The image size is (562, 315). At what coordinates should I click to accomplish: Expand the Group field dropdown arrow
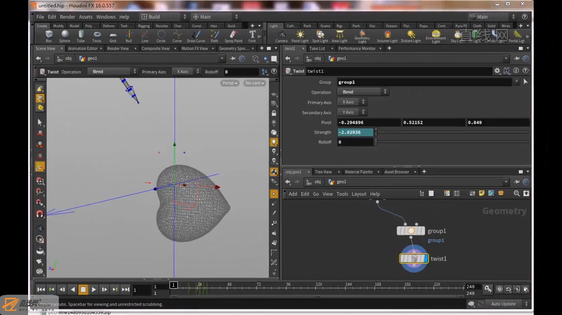pyautogui.click(x=516, y=82)
